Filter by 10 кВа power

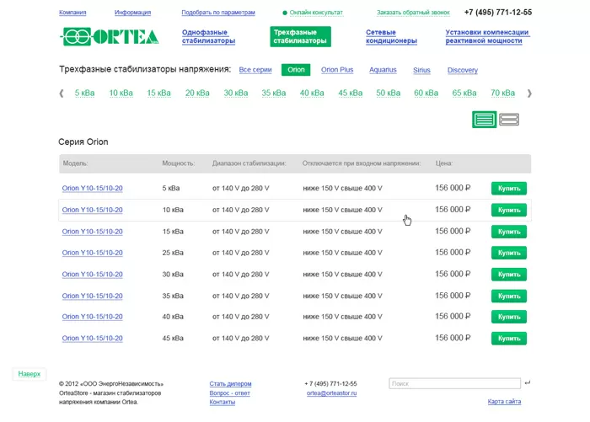pyautogui.click(x=121, y=93)
